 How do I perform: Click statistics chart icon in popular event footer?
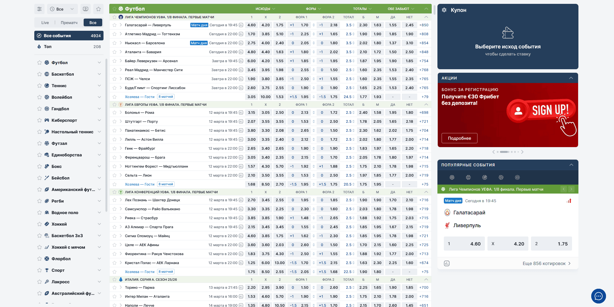pos(447,263)
